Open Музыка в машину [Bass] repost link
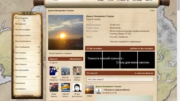The image size is (180, 101). point(117,90)
